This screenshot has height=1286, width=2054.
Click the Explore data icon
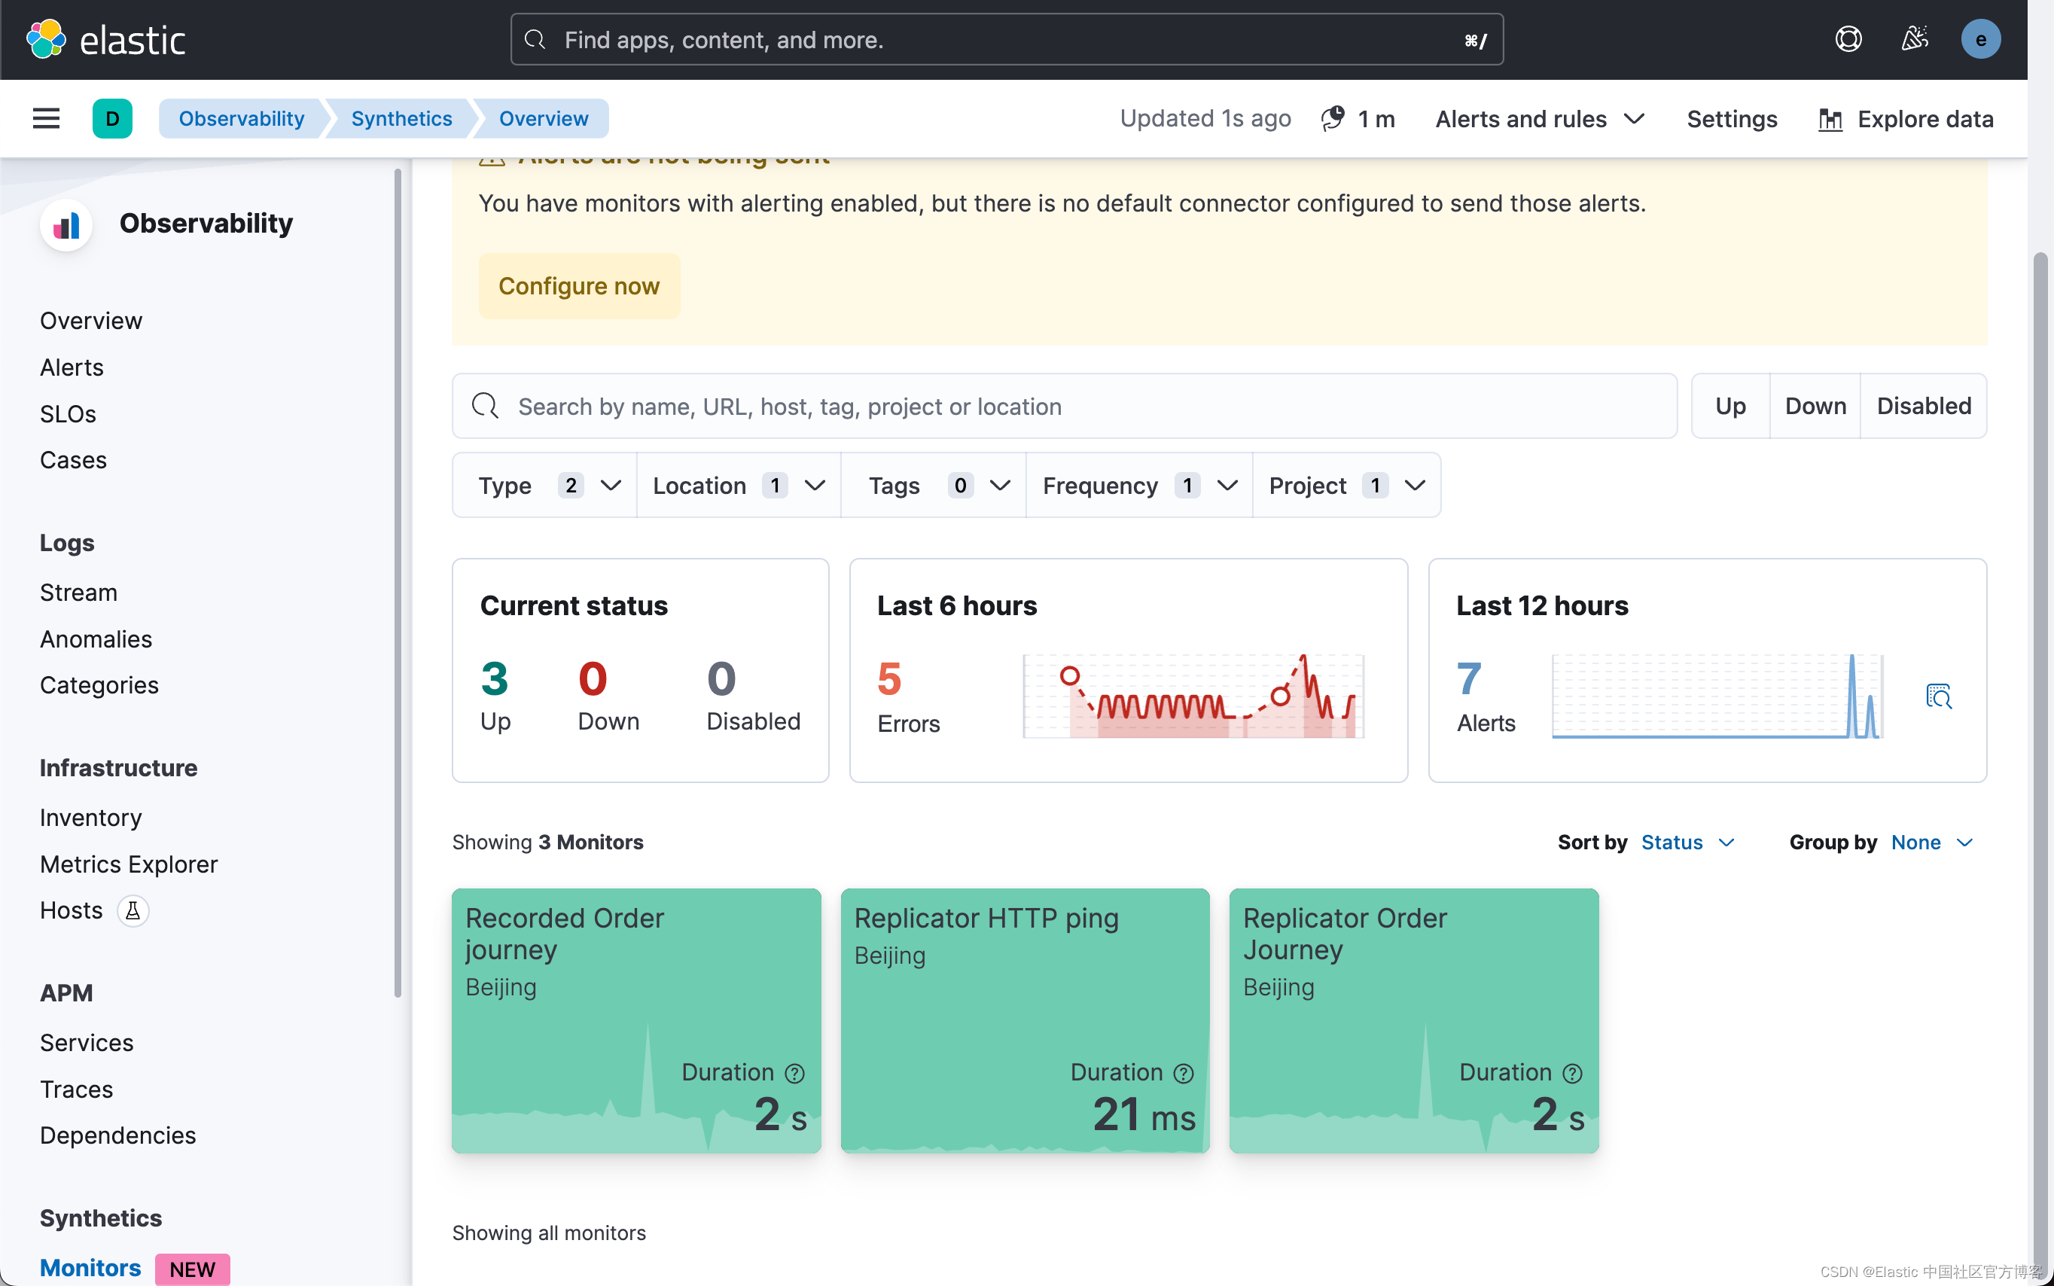click(x=1830, y=118)
